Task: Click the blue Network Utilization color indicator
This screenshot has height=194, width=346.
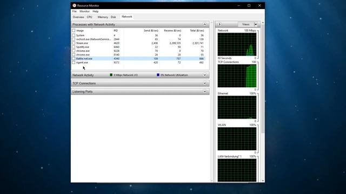Action: [158, 75]
